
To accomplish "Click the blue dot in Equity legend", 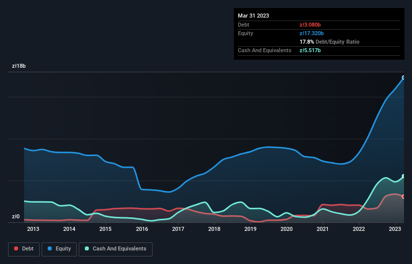I will (50, 248).
